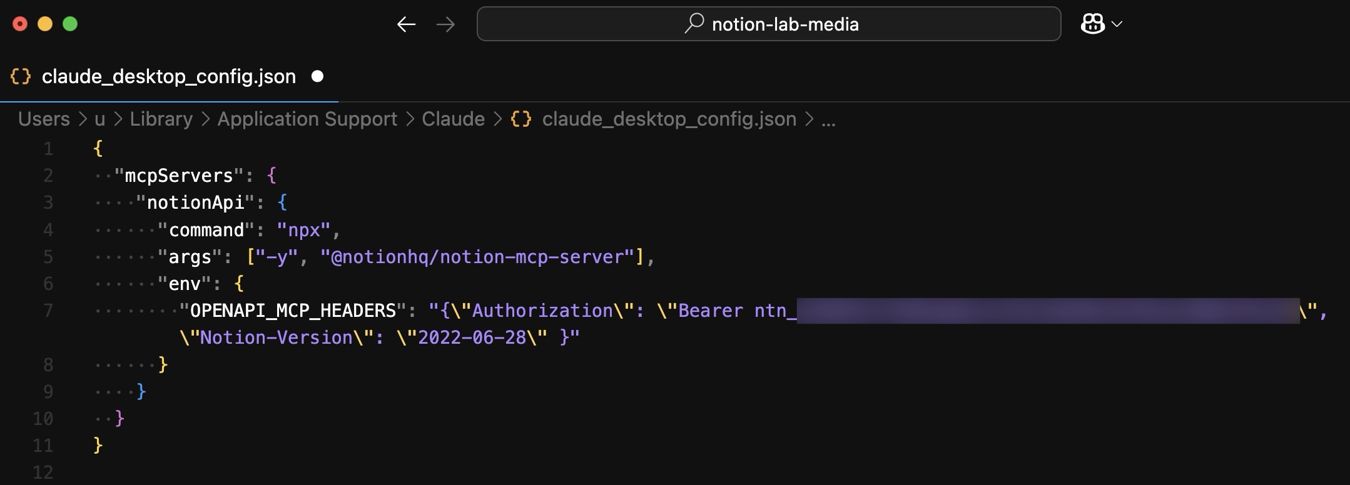Click the "-y" argument string

[x=277, y=257]
